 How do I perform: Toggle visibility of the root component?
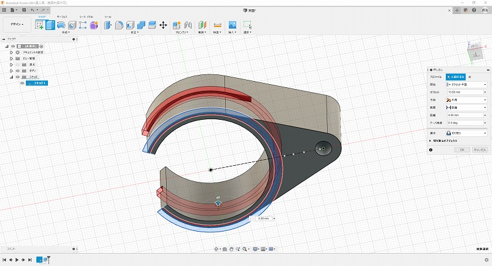[12, 46]
